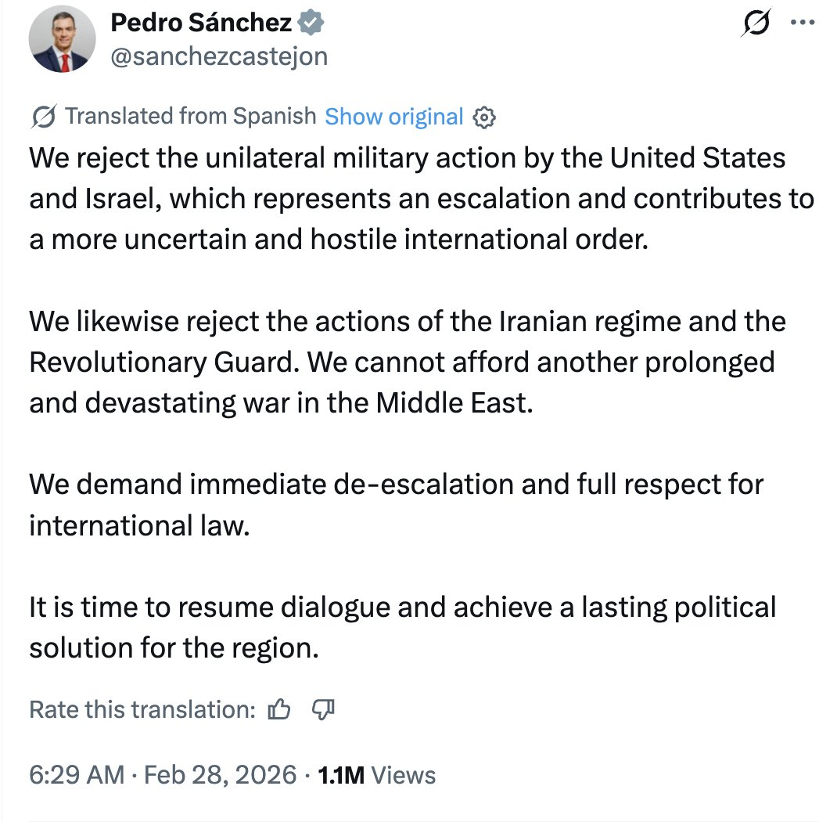The width and height of the screenshot is (837, 822).
Task: Click the Translated from Spanish label
Action: (190, 117)
